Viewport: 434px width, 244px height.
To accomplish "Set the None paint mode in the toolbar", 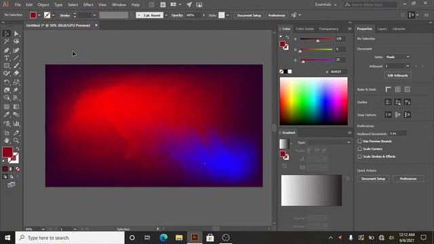I will pyautogui.click(x=18, y=169).
